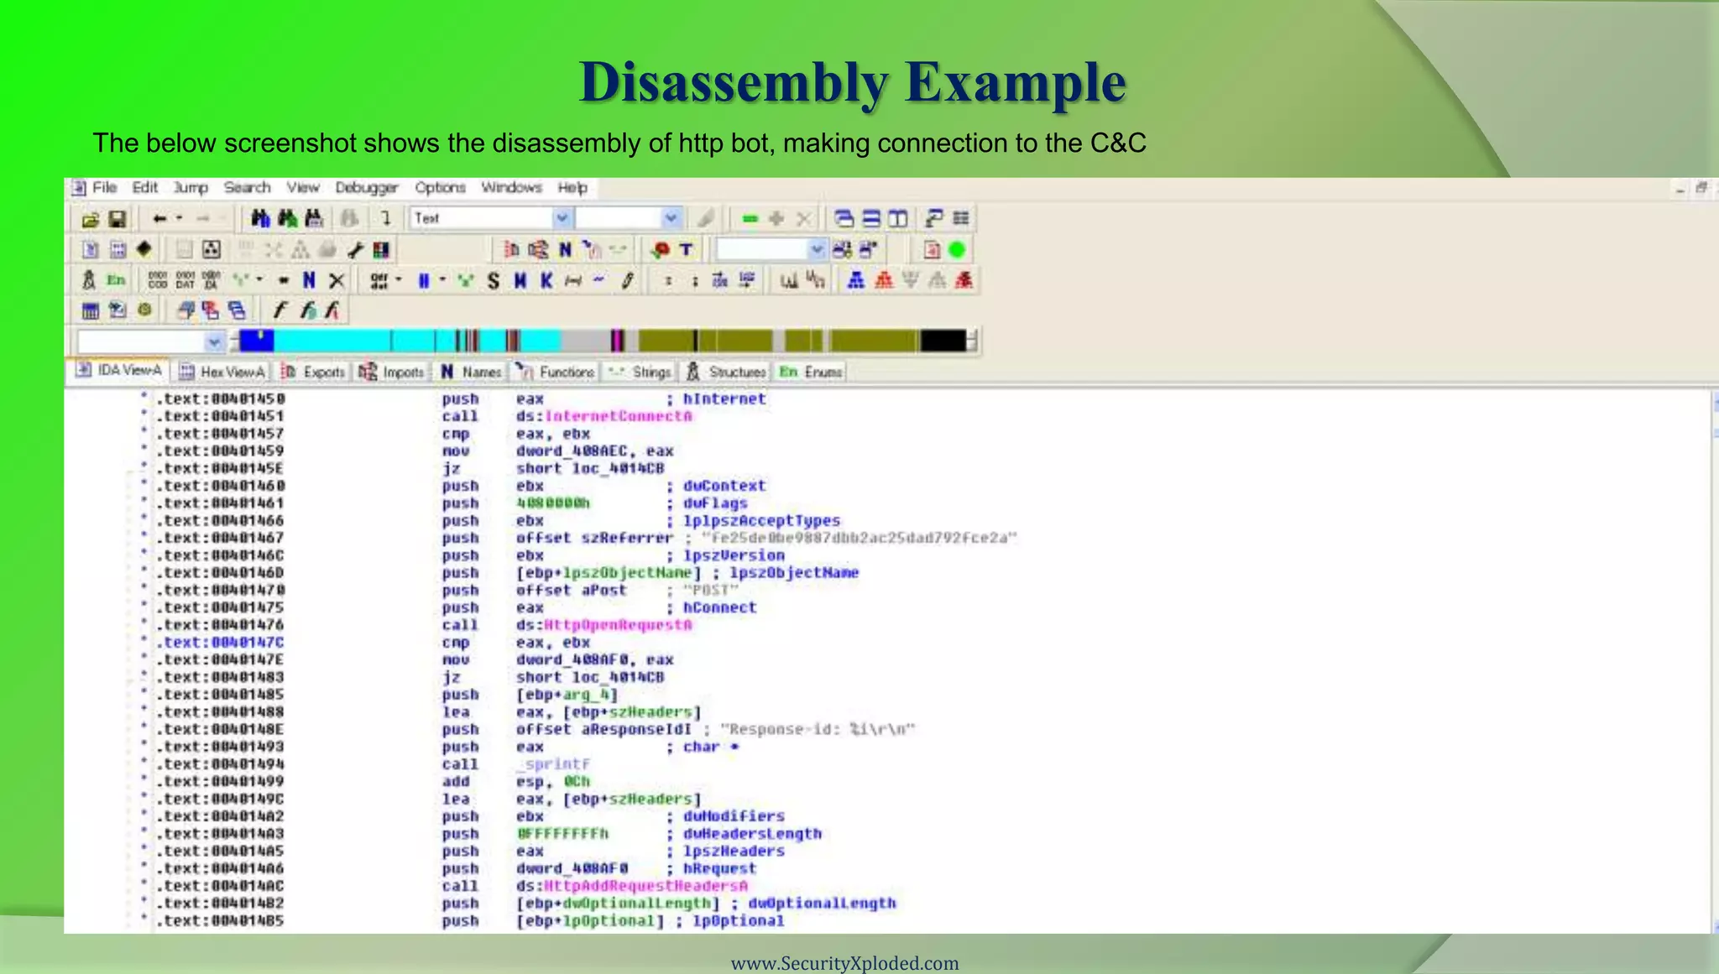
Task: Open the View menu
Action: click(303, 187)
